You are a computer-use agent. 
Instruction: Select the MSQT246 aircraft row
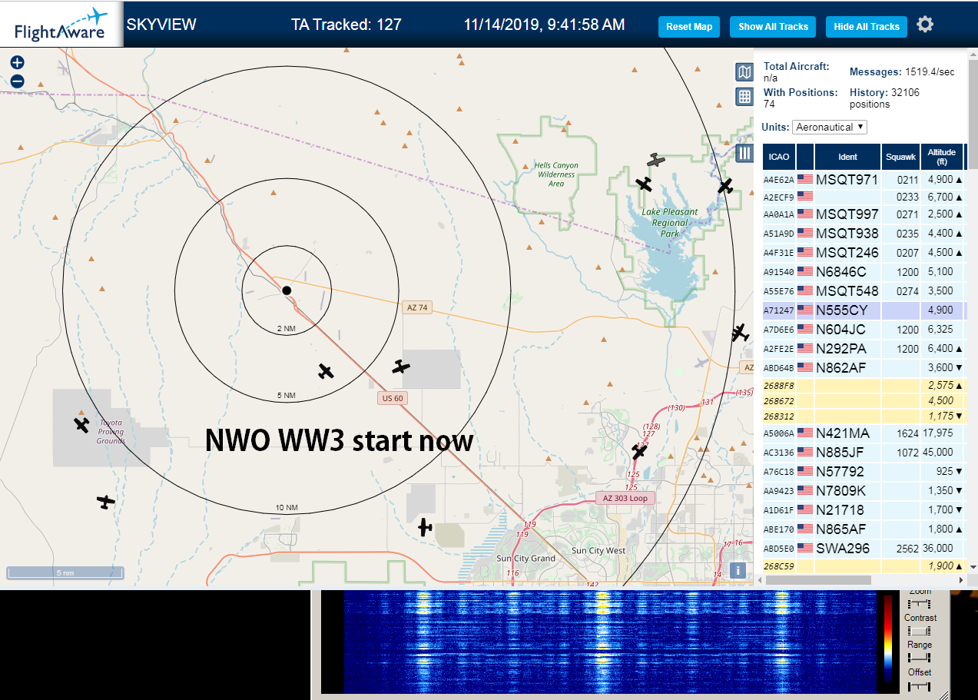pos(864,252)
